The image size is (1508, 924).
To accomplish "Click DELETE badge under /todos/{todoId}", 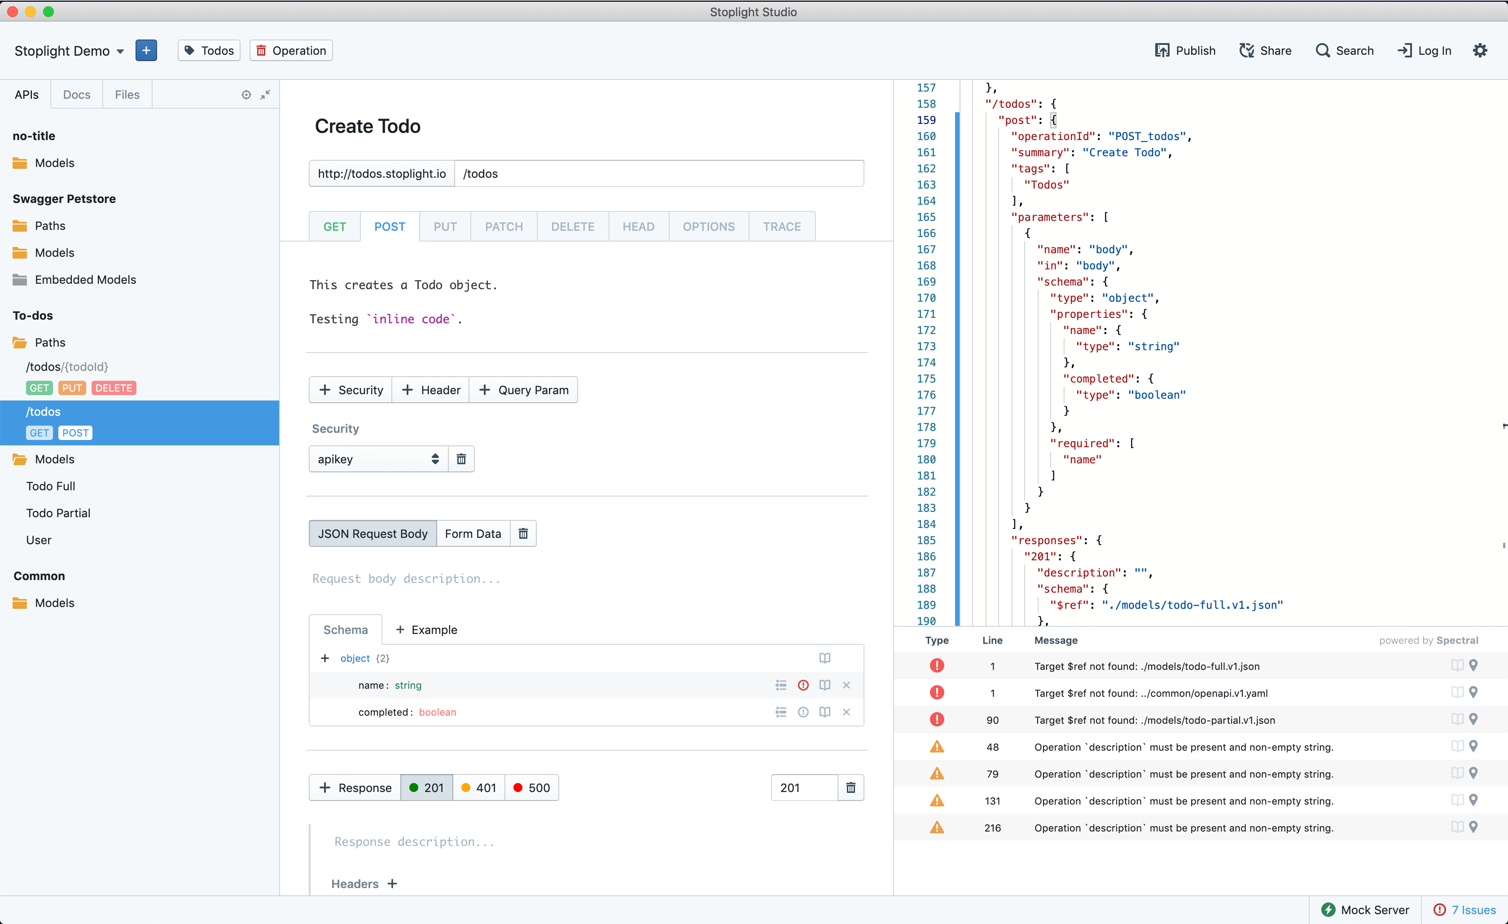I will coord(114,388).
